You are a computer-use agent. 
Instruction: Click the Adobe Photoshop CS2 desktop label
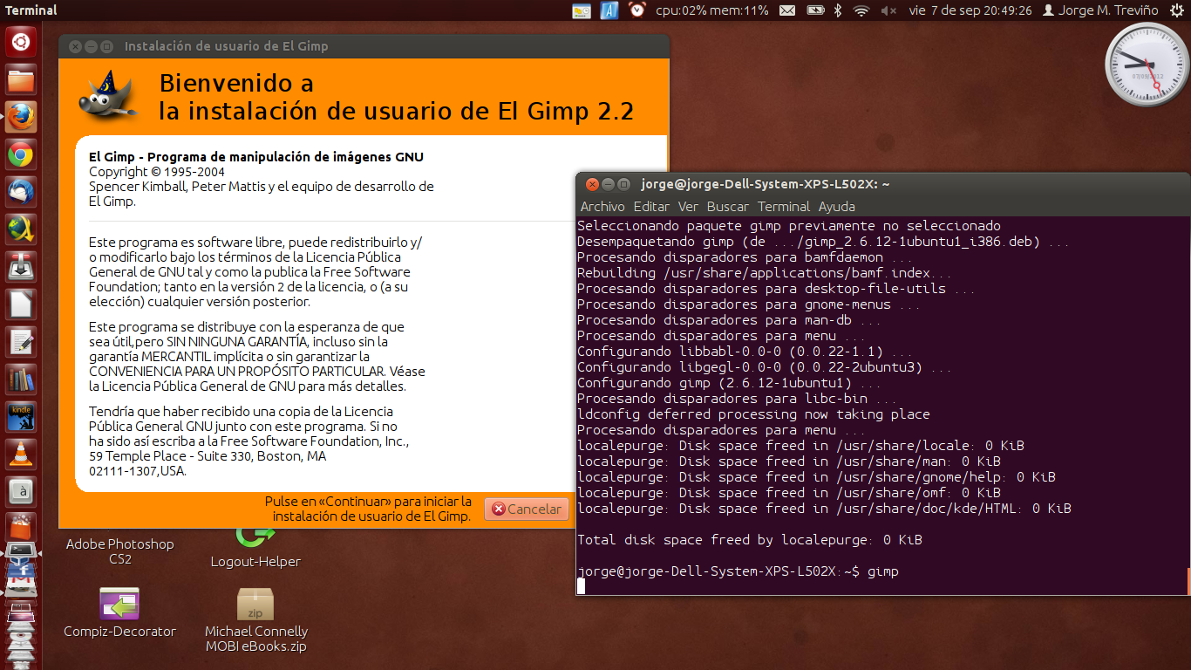[119, 551]
